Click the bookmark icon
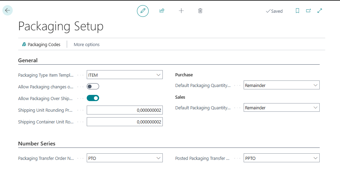The width and height of the screenshot is (340, 175). pos(297,11)
